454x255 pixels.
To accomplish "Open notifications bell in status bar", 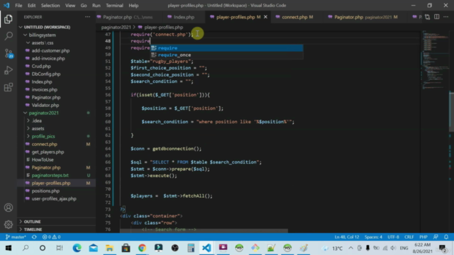I will point(446,237).
